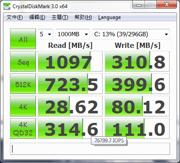Start the 4K QD32 test

point(23,129)
